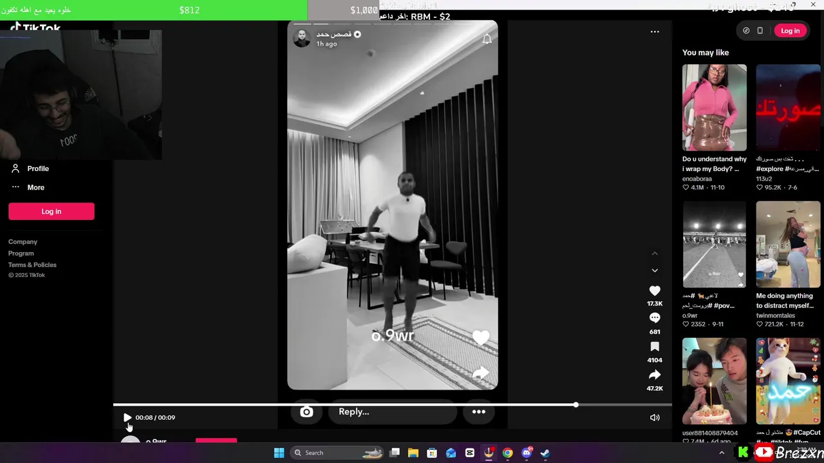
Task: Open comments via the speech bubble icon above 681
Action: pyautogui.click(x=655, y=318)
